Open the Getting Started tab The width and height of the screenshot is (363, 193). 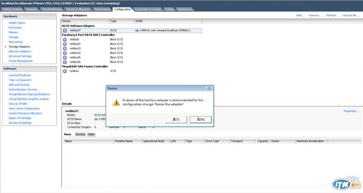[x=12, y=9]
